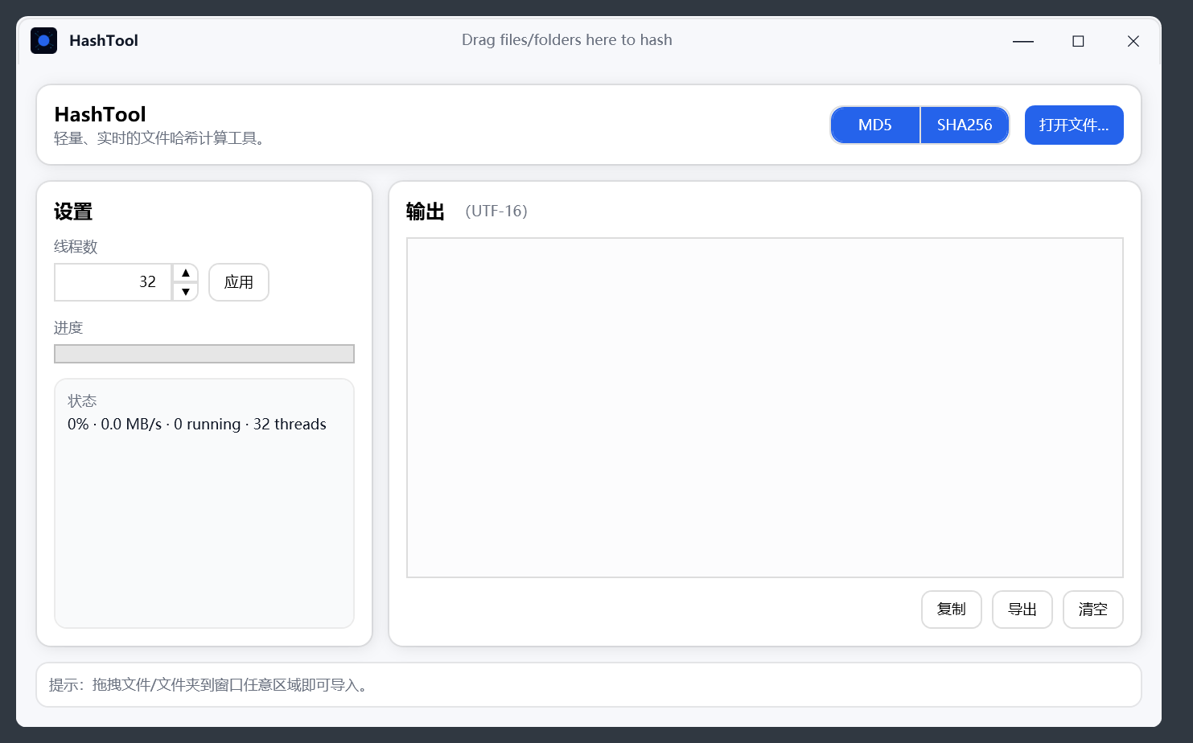Click the HashTool logo beside the app heading
Viewport: 1193px width, 743px height.
coord(44,40)
